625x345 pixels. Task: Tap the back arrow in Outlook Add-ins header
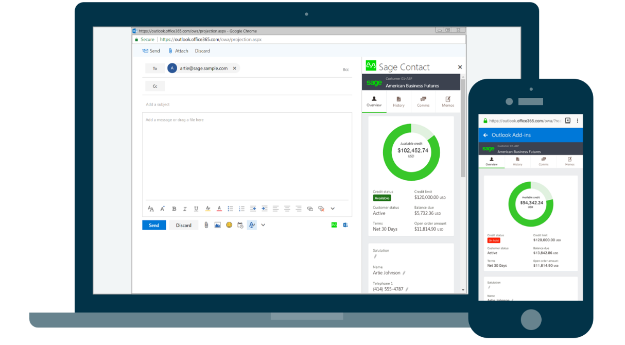[x=485, y=135]
